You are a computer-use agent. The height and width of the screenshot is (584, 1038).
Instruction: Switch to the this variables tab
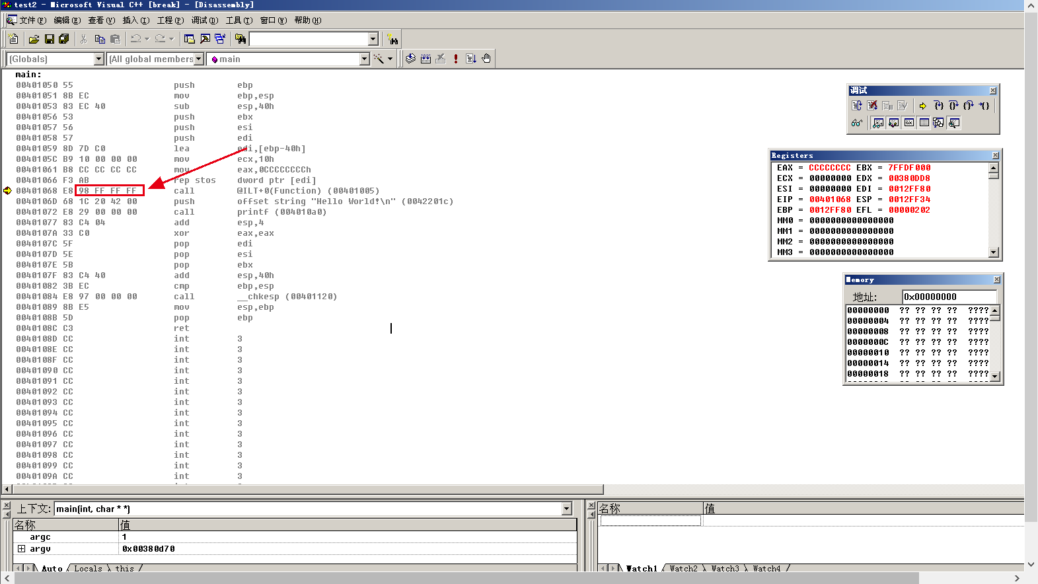[125, 568]
